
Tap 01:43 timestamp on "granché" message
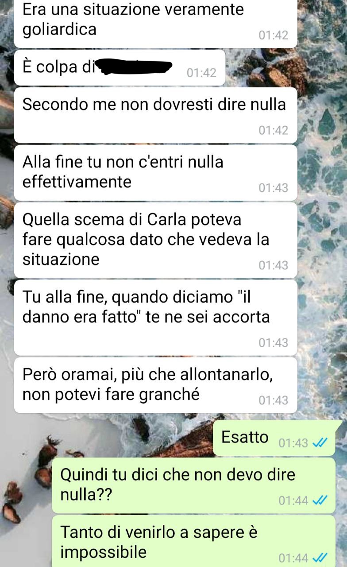[274, 400]
